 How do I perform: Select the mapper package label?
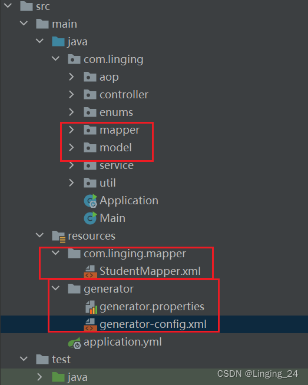120,131
